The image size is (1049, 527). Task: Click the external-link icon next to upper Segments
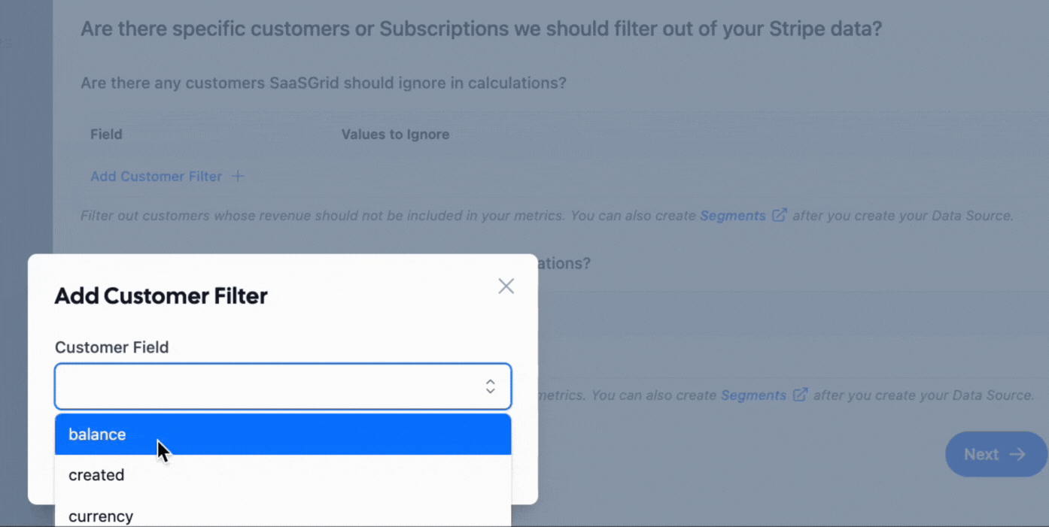[780, 214]
